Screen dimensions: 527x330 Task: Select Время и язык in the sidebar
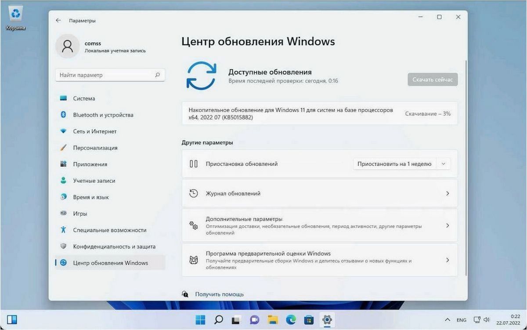coord(110,197)
